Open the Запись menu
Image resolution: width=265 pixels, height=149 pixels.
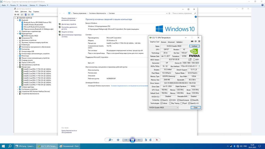coord(33,5)
